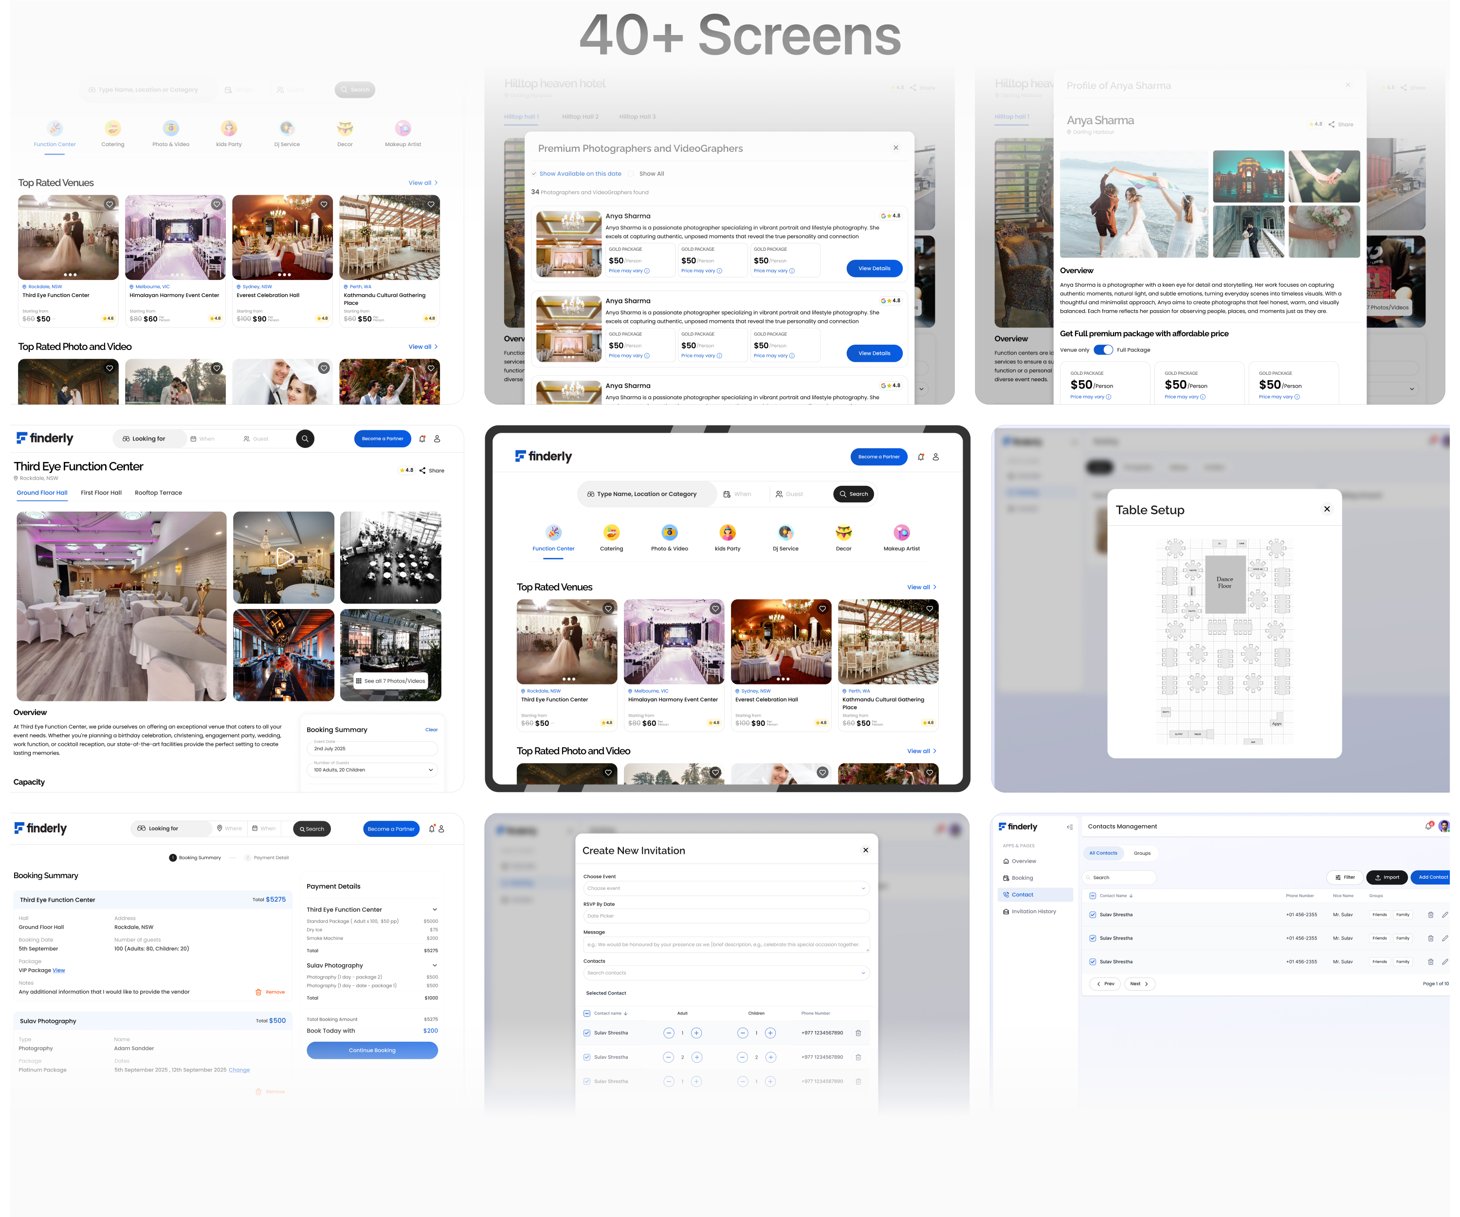Click first View Details button

(874, 268)
